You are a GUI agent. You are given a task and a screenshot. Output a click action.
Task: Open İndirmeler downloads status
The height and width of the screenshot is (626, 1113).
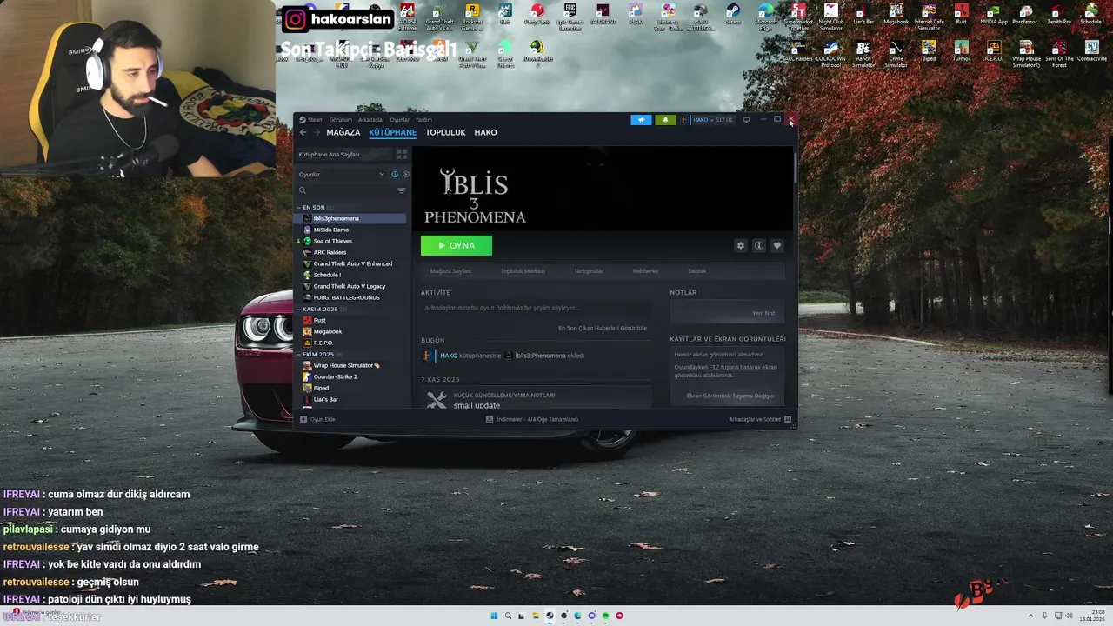pyautogui.click(x=532, y=419)
